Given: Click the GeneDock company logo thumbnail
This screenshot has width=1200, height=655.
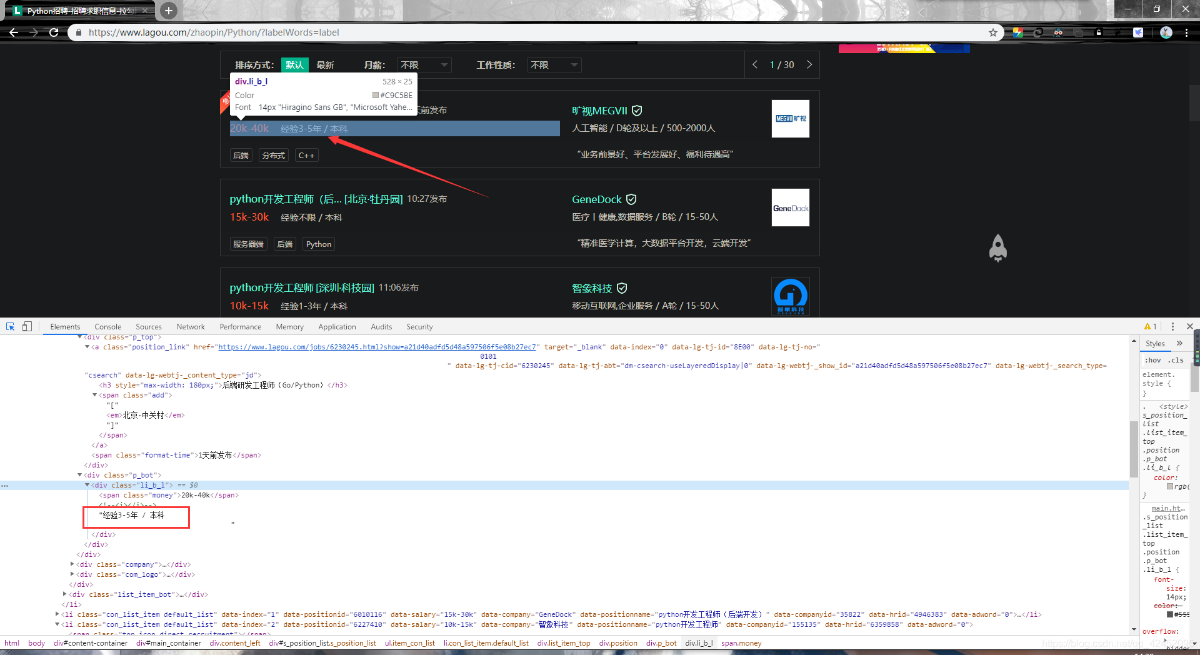Looking at the screenshot, I should tap(791, 207).
